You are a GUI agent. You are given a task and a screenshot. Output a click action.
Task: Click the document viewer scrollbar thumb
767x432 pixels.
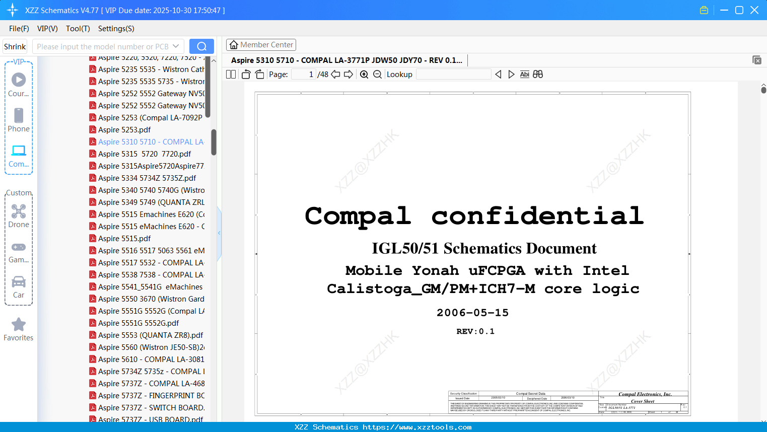[x=763, y=90]
